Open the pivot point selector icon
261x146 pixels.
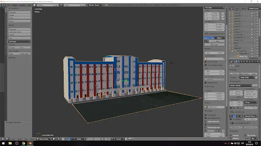[59, 139]
